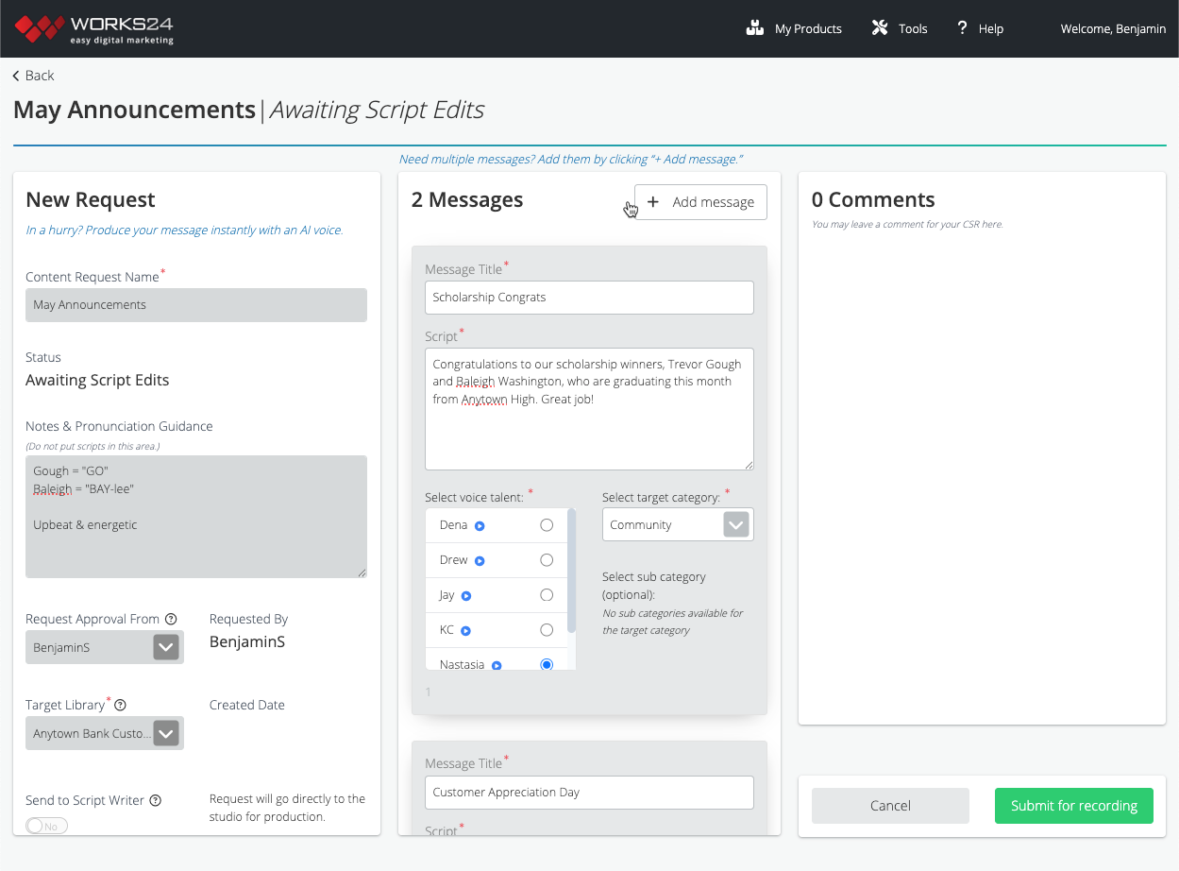Select Dena voice talent radio button
This screenshot has height=871, width=1179.
pyautogui.click(x=547, y=525)
